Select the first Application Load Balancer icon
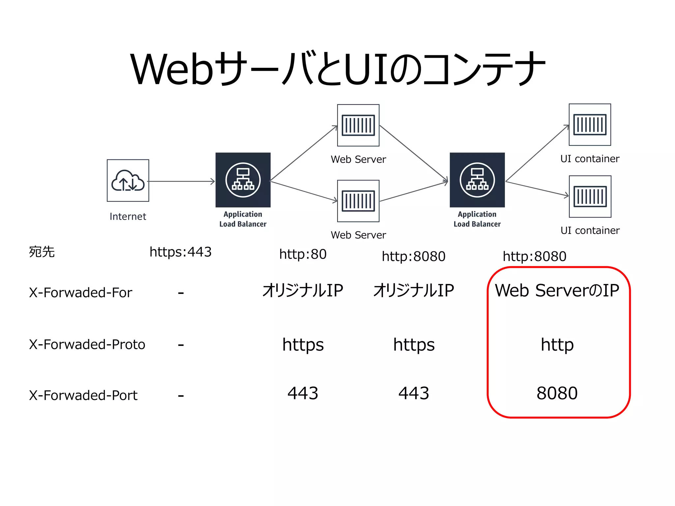The width and height of the screenshot is (675, 506). point(243,180)
